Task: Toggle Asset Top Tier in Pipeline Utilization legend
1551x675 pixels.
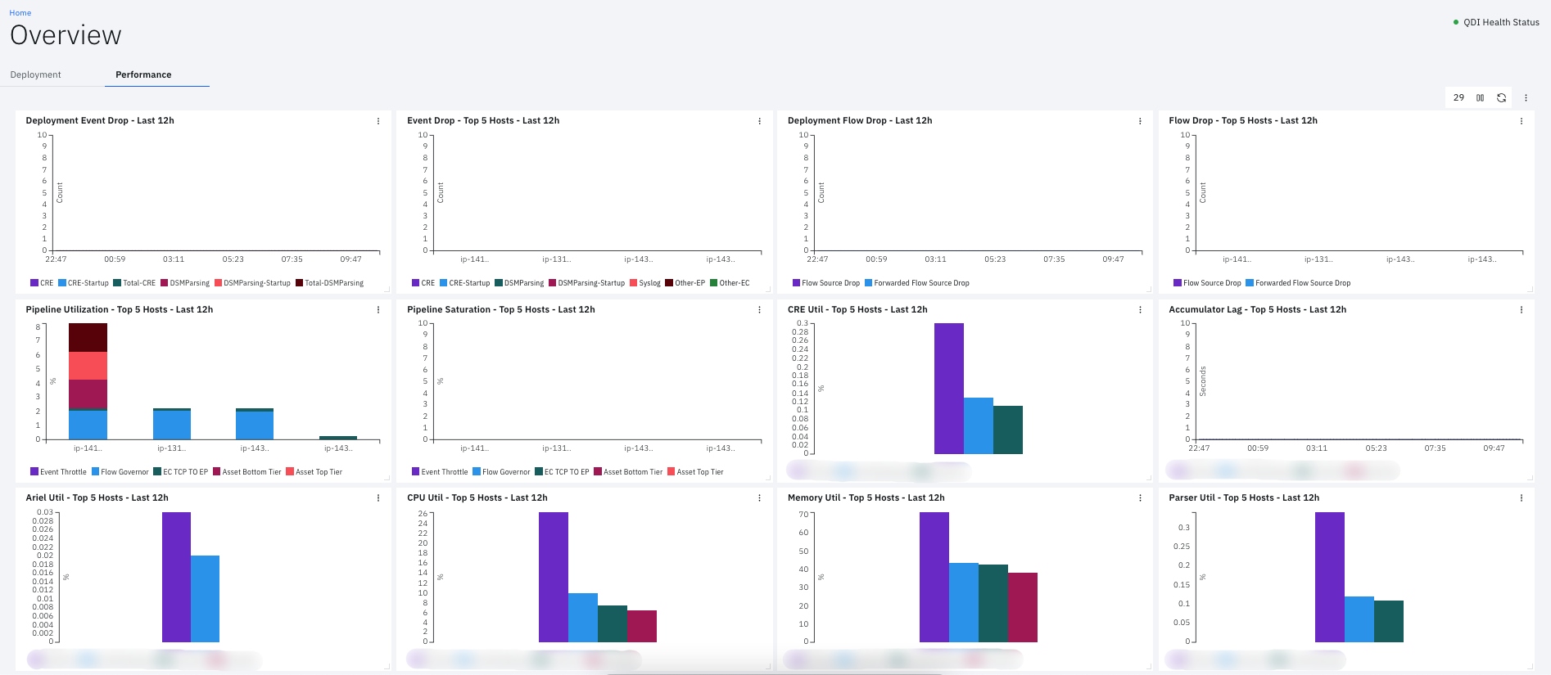Action: pyautogui.click(x=314, y=472)
